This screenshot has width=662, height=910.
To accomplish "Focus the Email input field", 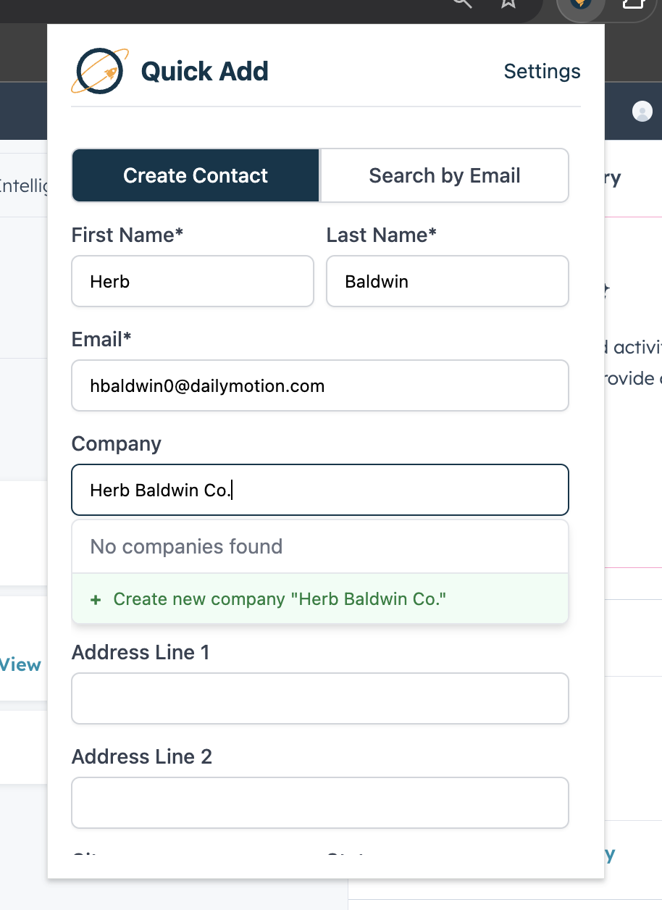I will [x=320, y=385].
